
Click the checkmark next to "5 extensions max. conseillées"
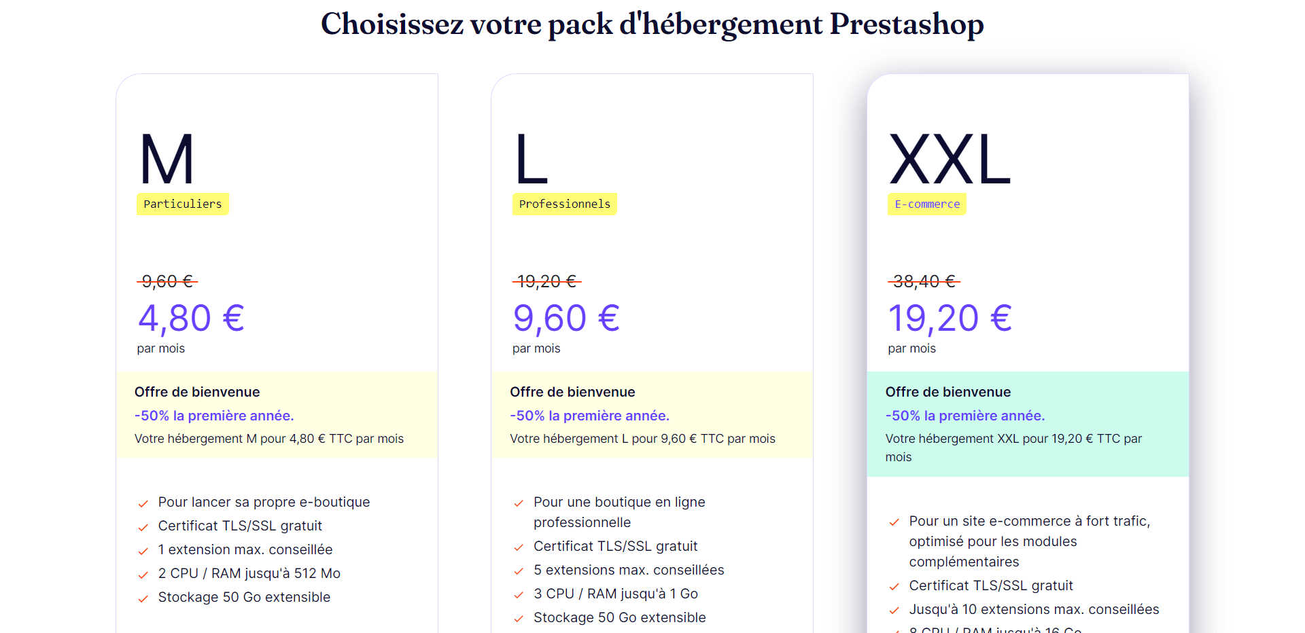[519, 571]
